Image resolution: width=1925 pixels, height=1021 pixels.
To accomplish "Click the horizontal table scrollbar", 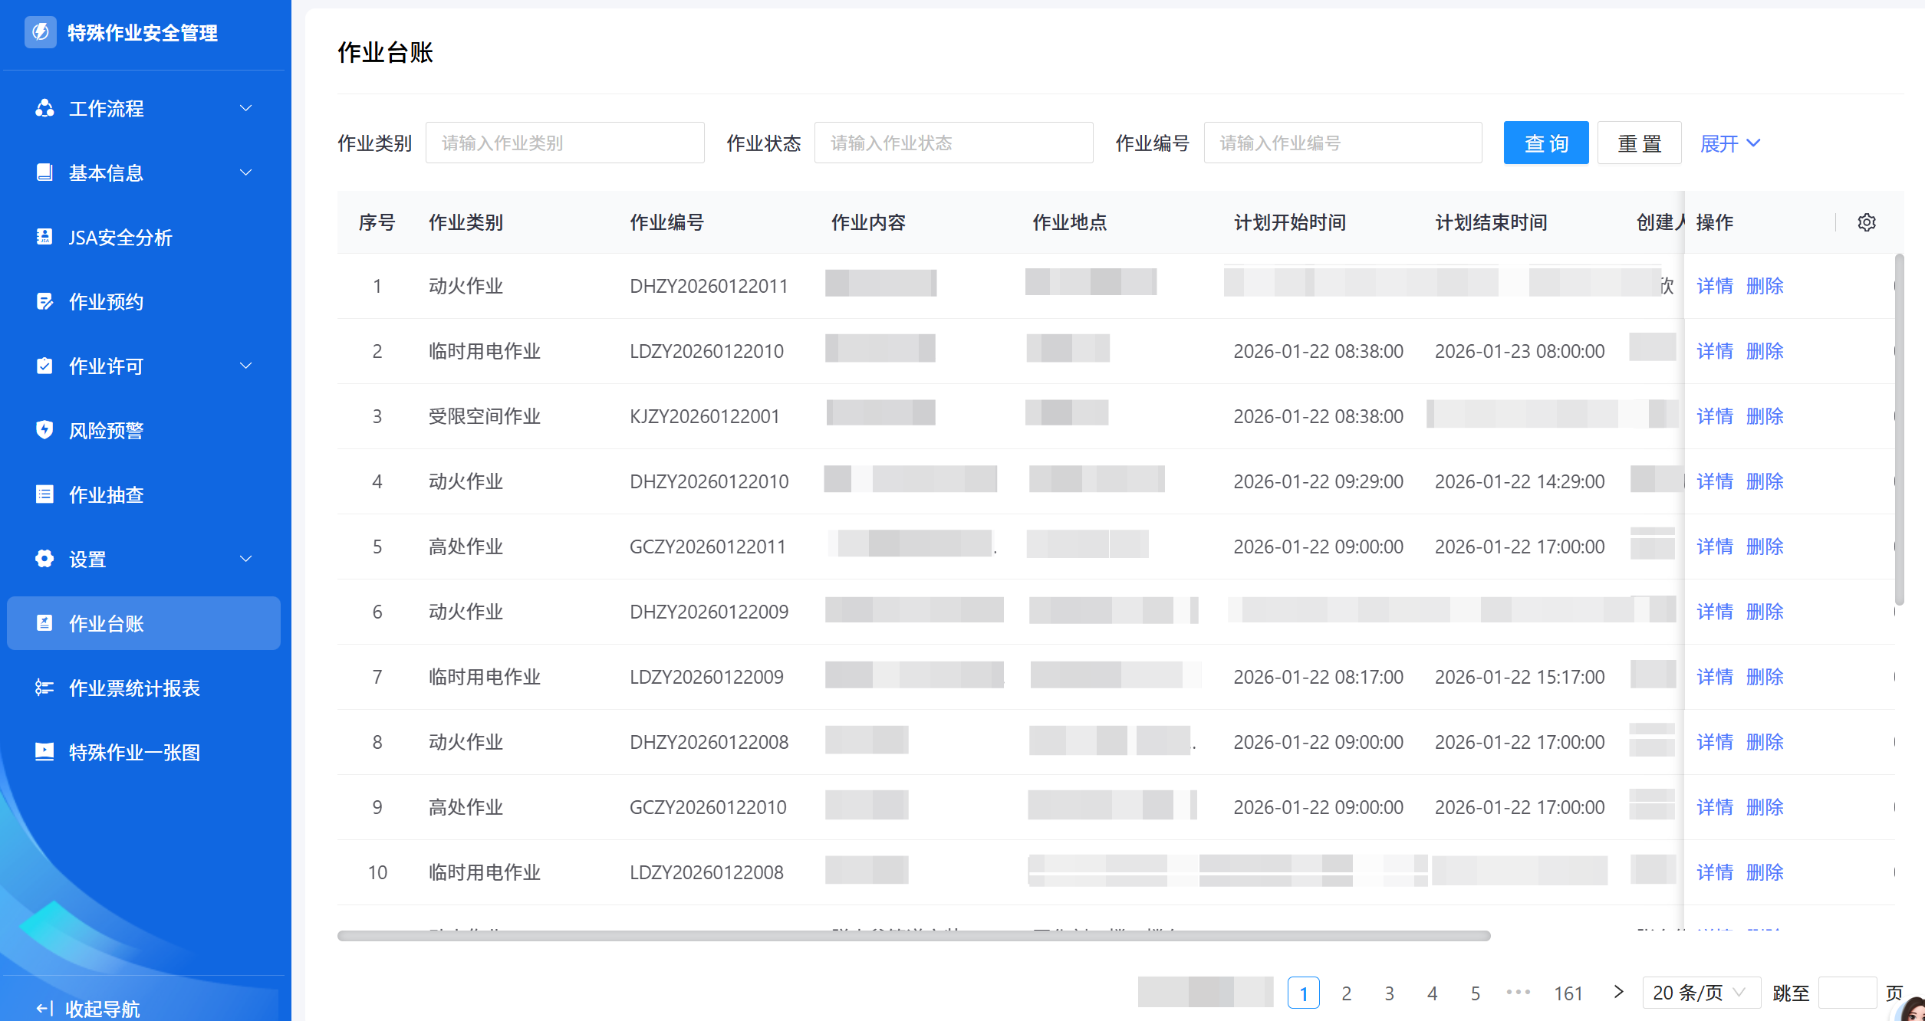I will tap(913, 936).
